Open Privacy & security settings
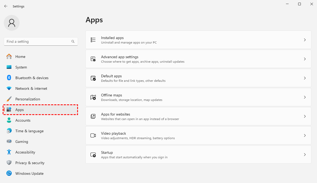Image resolution: width=317 pixels, height=183 pixels. coord(30,163)
